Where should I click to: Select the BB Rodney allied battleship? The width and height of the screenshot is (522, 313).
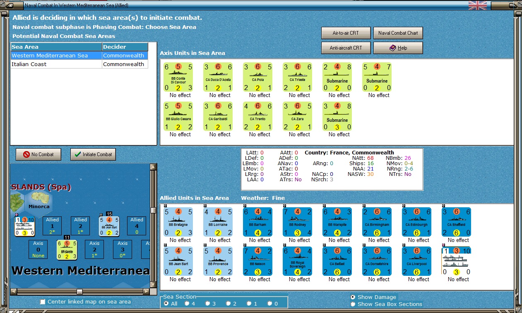[x=298, y=222]
